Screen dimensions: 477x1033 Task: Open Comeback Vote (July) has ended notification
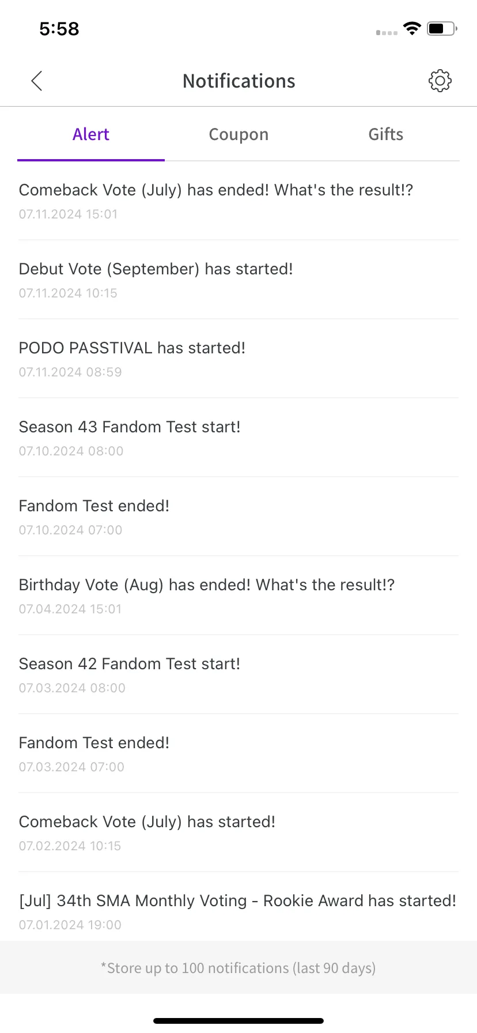(216, 200)
